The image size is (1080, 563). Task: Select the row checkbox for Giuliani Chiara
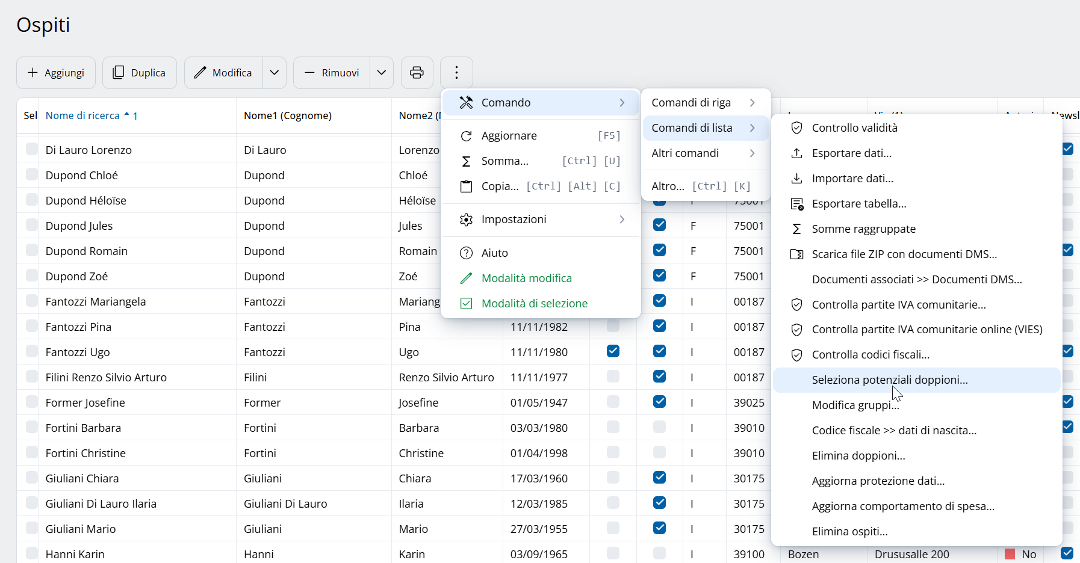tap(32, 478)
